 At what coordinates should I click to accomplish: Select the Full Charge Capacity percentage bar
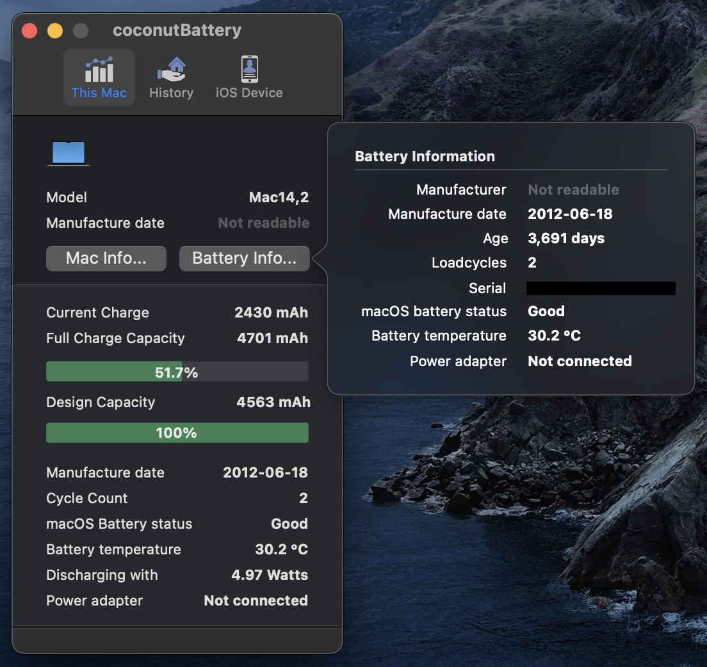tap(177, 371)
